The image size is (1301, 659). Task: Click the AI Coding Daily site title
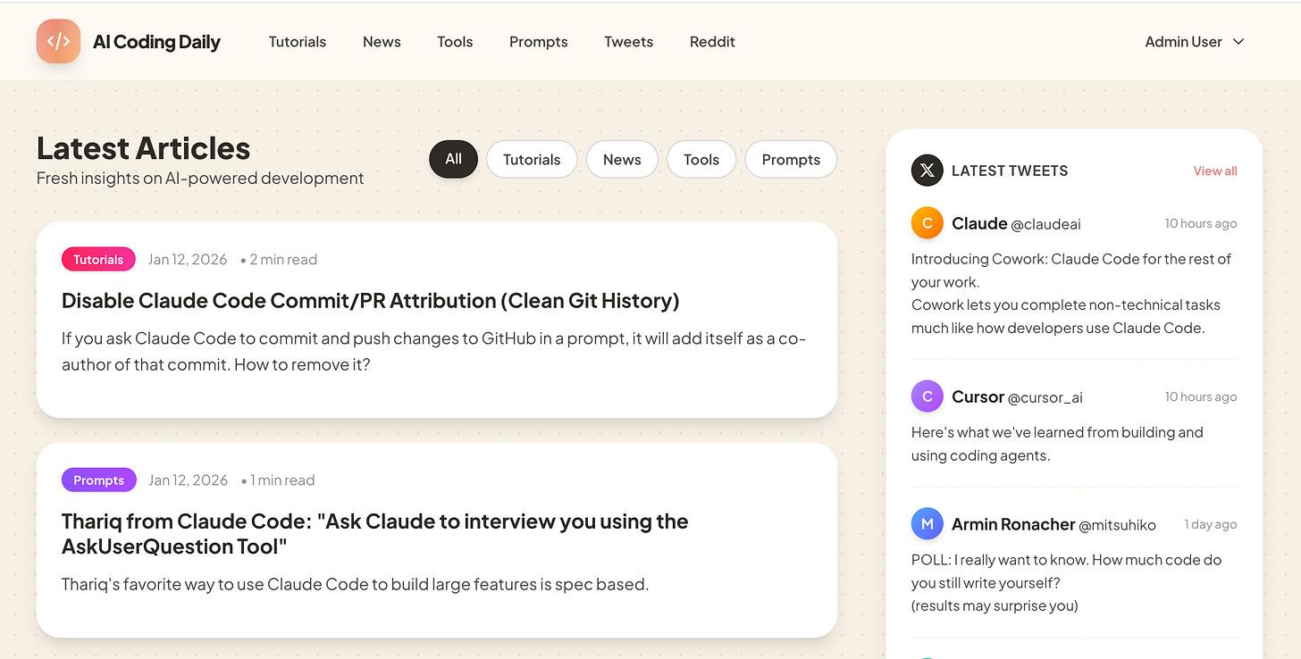[156, 42]
